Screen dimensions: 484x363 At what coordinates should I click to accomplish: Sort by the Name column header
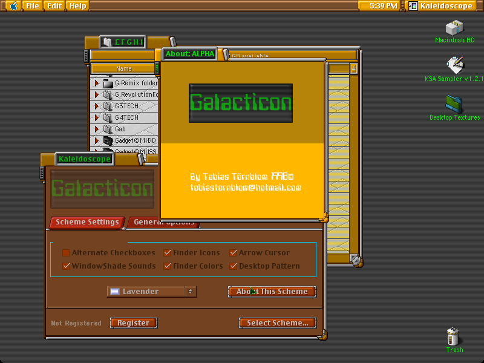124,68
